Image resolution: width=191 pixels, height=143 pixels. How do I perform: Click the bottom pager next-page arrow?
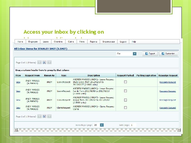pos(49,116)
